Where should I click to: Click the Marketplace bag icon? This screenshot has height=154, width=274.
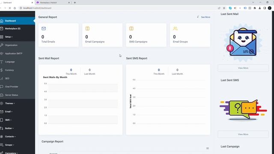coord(2,29)
